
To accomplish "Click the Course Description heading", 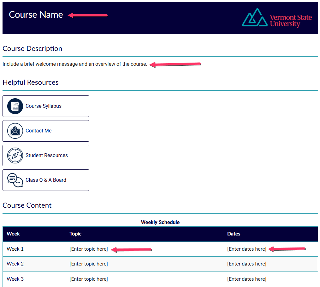I will [33, 49].
